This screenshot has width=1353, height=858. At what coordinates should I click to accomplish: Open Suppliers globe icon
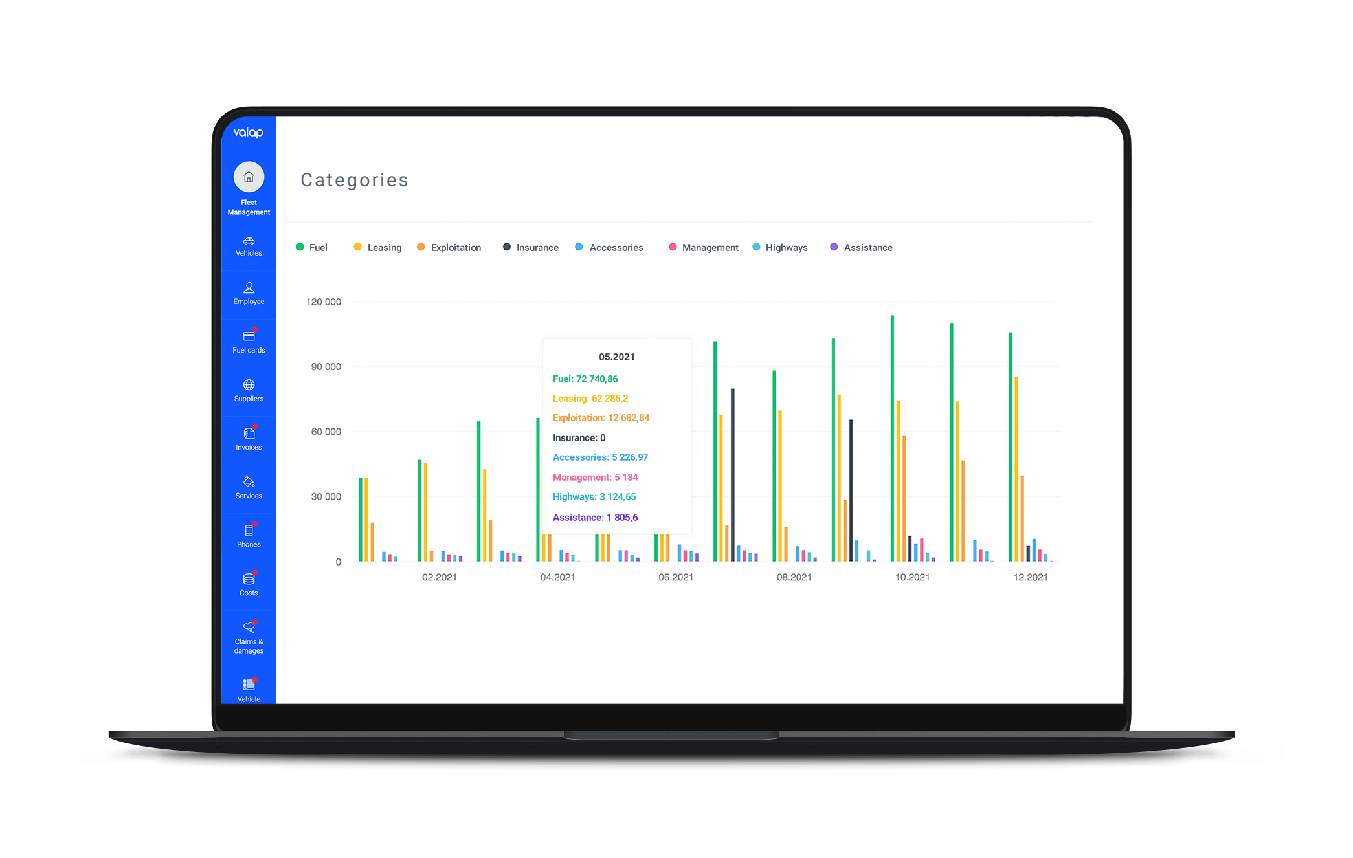pyautogui.click(x=249, y=385)
